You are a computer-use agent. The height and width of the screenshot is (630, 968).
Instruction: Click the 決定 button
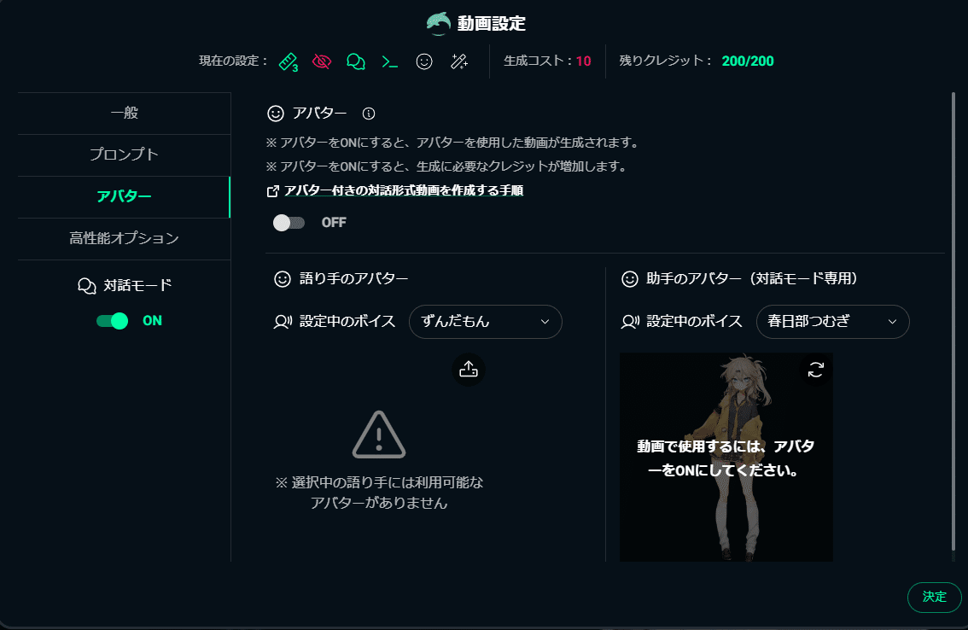(934, 597)
